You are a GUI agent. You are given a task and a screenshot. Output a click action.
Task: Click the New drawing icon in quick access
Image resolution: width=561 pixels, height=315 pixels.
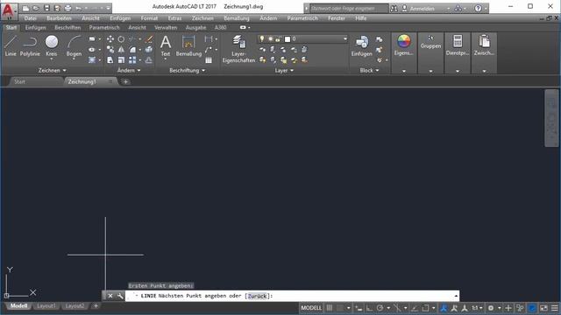pos(25,8)
